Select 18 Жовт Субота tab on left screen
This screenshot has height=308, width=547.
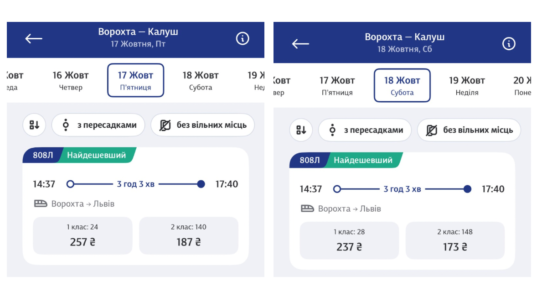201,80
